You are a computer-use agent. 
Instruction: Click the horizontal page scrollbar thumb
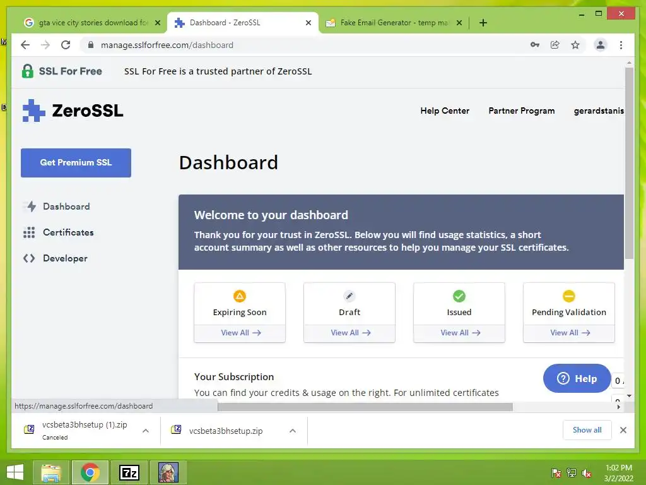[x=365, y=407]
